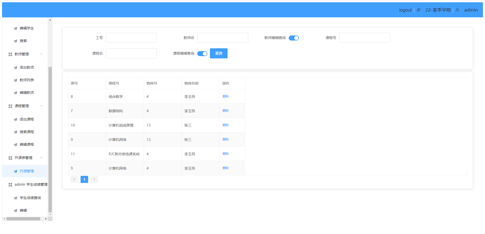Screen dimensions: 485x234
Task: Collapse the 教师管理 menu chevron
Action: point(41,54)
